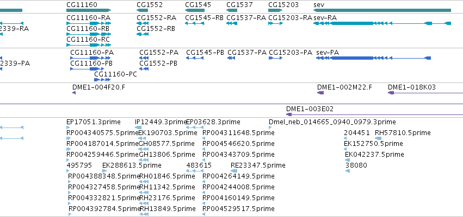The image size is (463, 217).
Task: Click the EP03628.3prime EST feature
Action: [x=195, y=127]
